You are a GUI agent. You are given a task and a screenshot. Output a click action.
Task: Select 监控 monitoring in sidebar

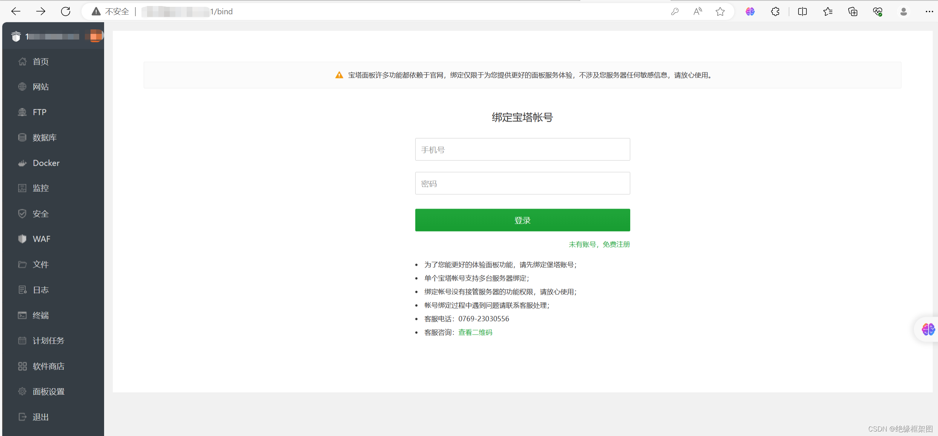(x=40, y=188)
